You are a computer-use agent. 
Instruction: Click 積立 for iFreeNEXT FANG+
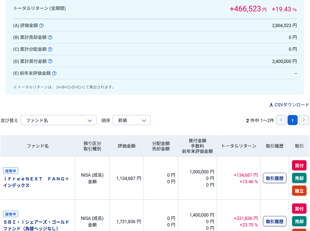click(299, 191)
